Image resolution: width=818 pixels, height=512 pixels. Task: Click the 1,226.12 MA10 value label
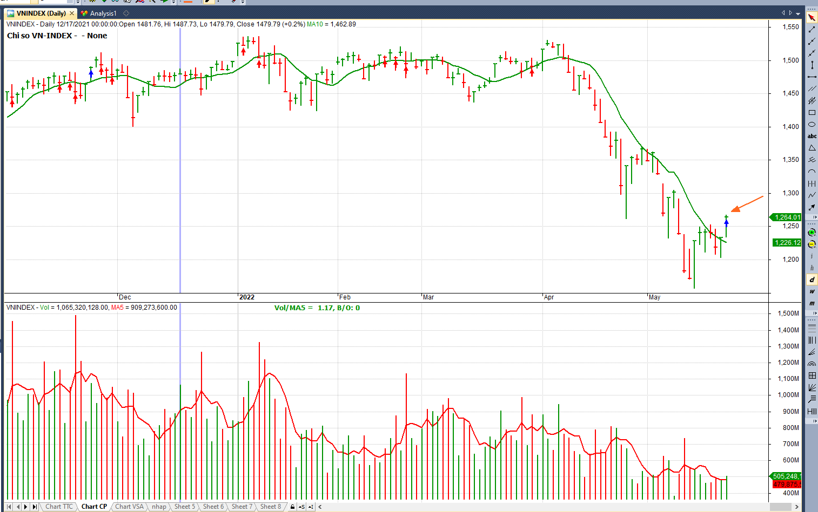click(787, 243)
